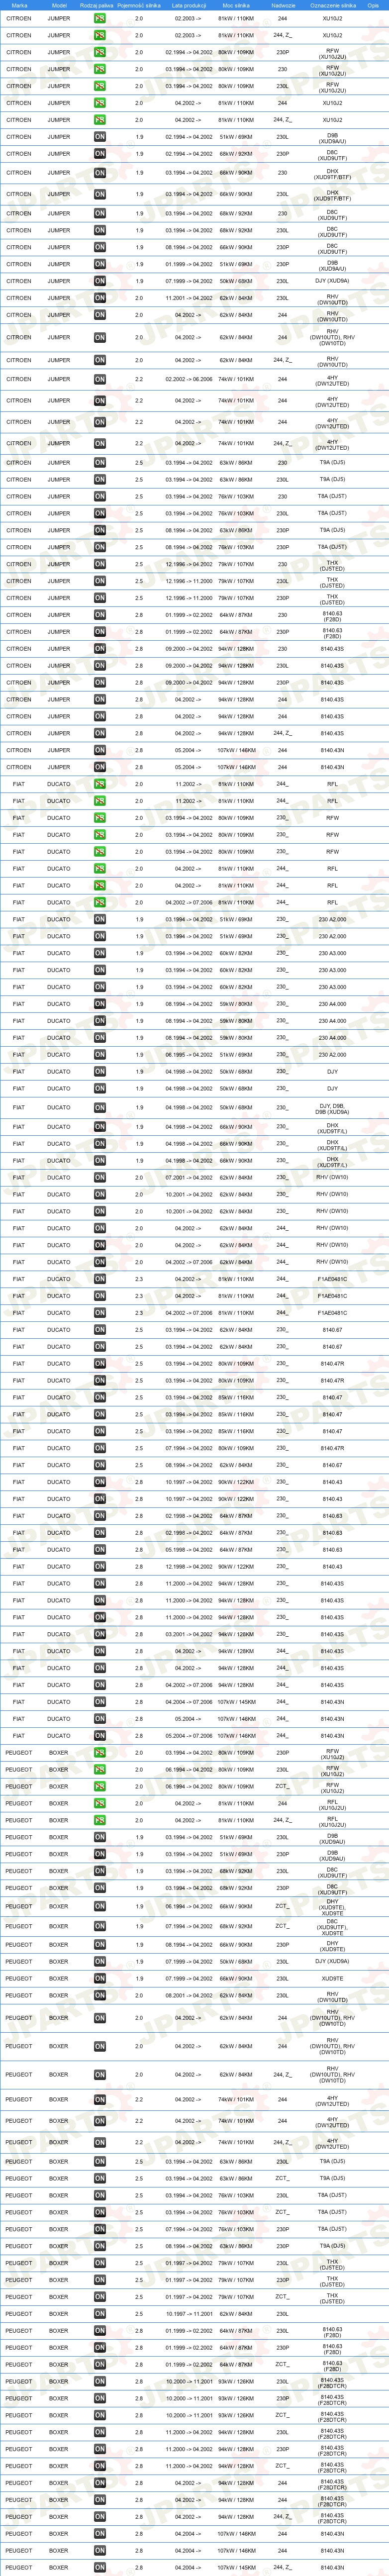Viewport: 389px width, 2576px height.
Task: Click the ON icon for Ducato DJY, D9B, D9B (XUD9A)
Action: [x=100, y=1108]
